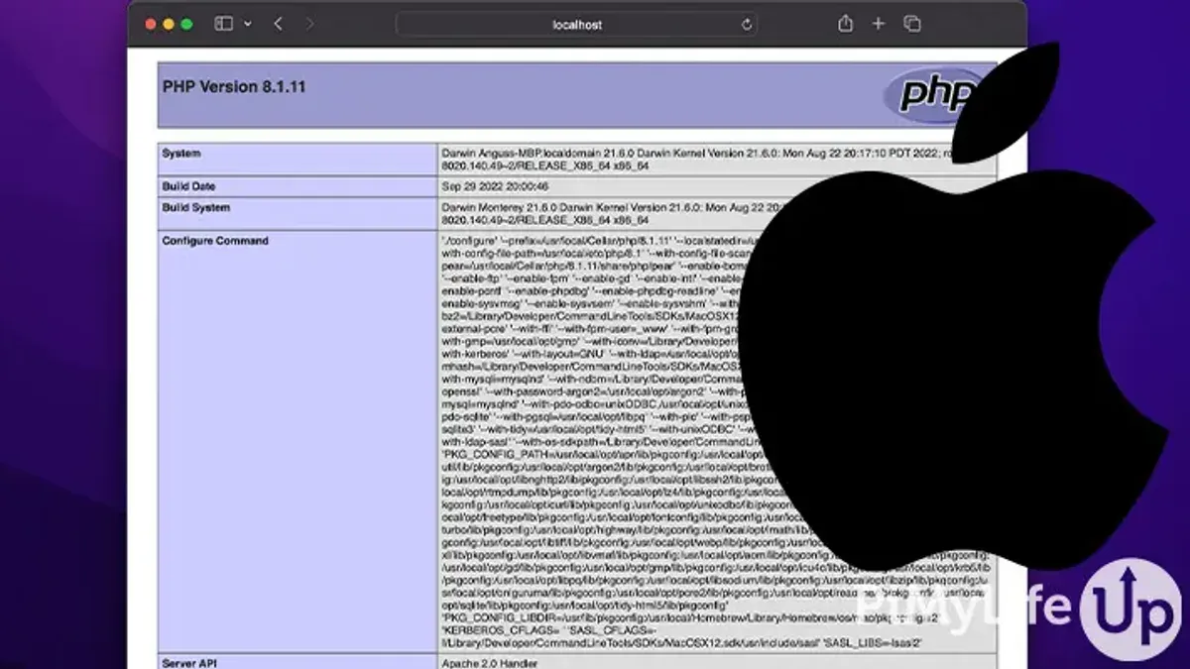
Task: Select the 'Server API' row label
Action: click(x=190, y=663)
